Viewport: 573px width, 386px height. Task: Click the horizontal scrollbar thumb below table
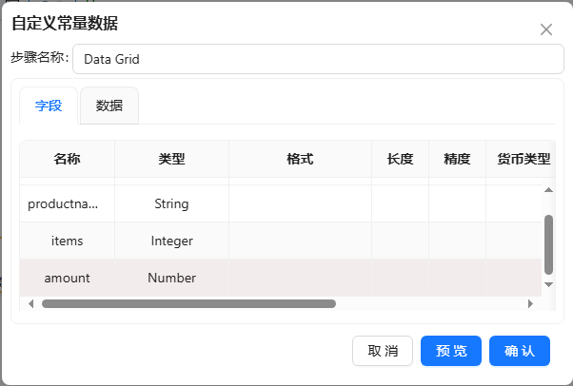[188, 304]
